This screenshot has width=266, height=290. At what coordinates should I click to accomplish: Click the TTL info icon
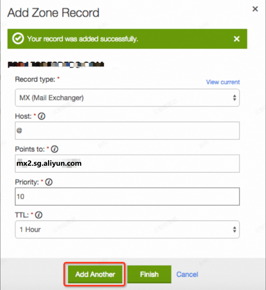[39, 215]
